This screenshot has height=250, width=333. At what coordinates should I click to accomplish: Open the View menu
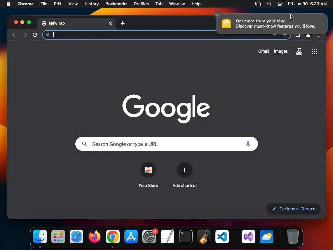click(73, 4)
